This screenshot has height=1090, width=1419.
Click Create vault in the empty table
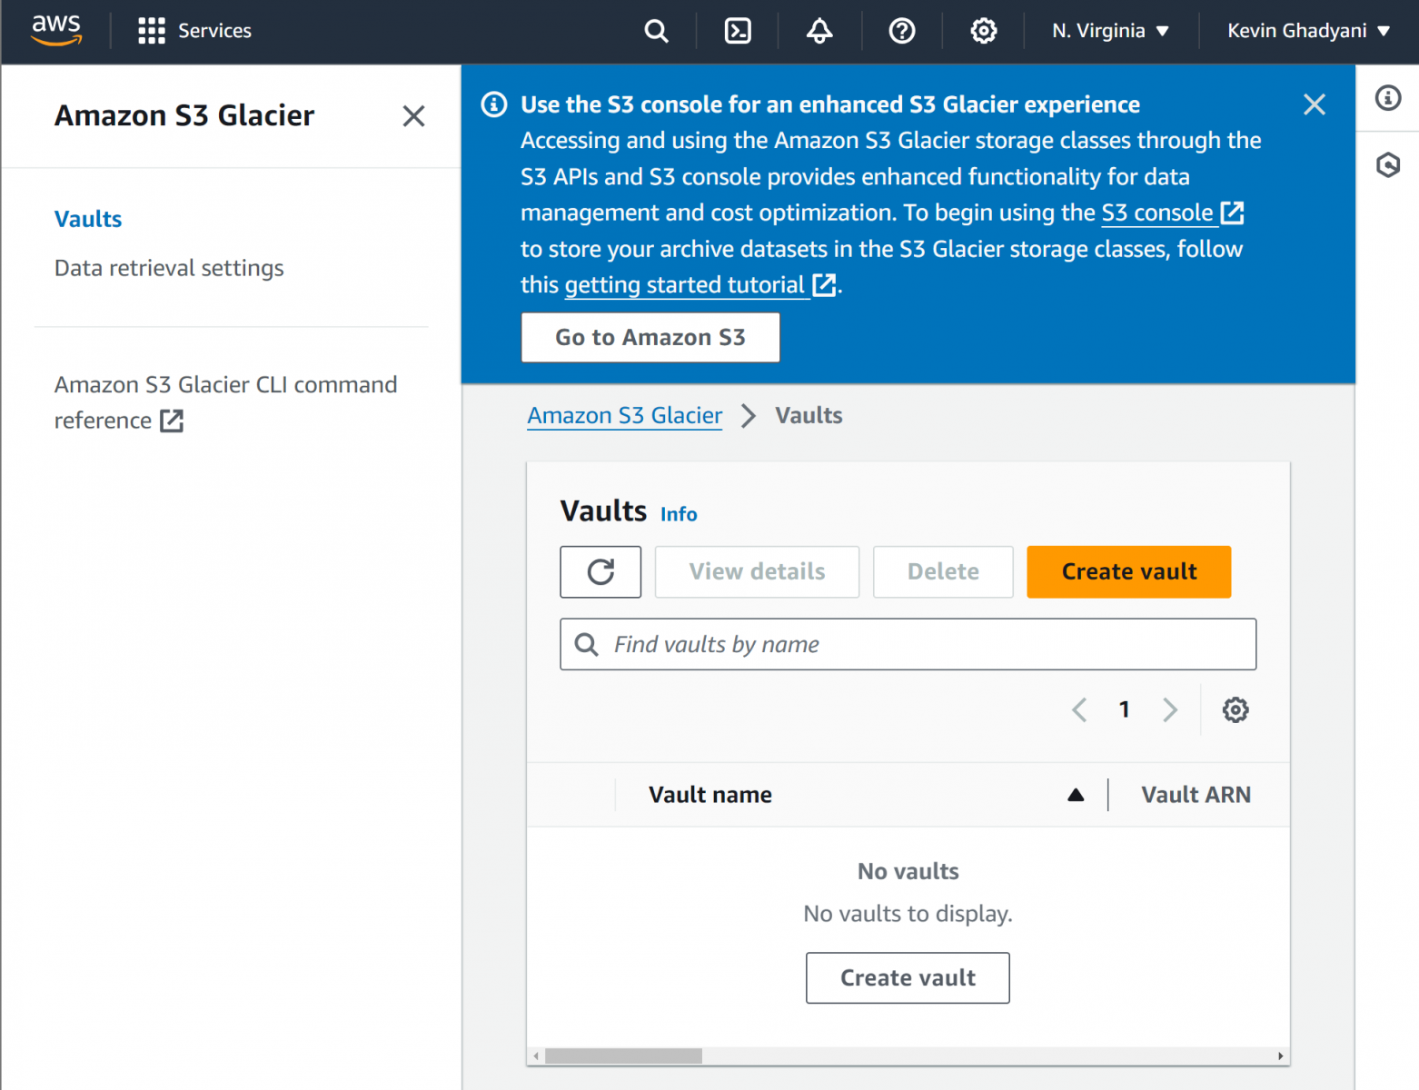tap(908, 978)
